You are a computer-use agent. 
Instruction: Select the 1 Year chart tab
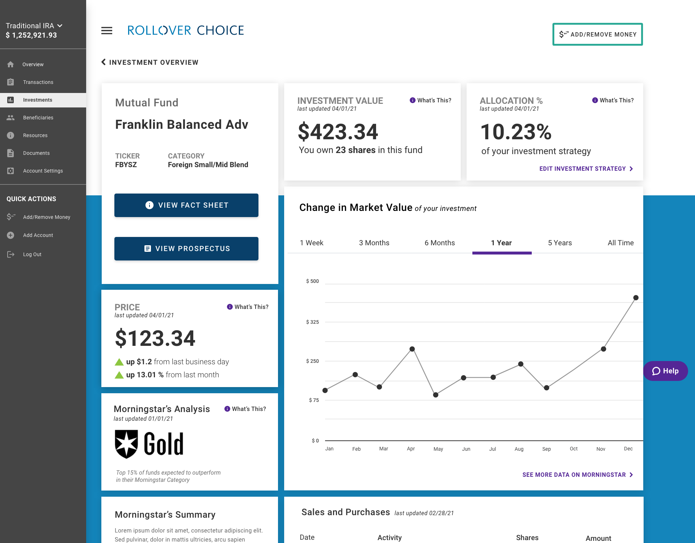501,243
